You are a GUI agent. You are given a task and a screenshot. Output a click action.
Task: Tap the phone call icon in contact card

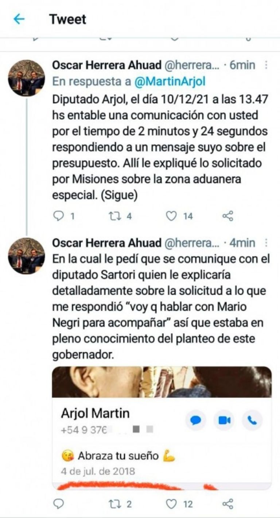pos(252,421)
